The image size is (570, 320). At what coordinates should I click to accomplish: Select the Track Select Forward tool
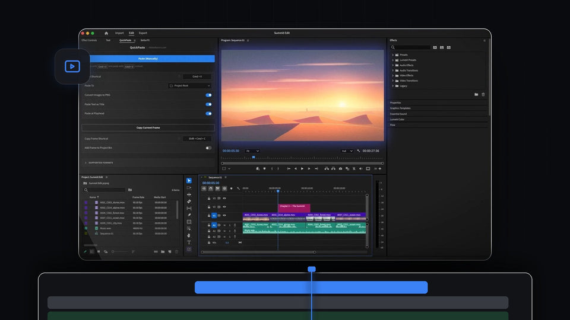(189, 188)
